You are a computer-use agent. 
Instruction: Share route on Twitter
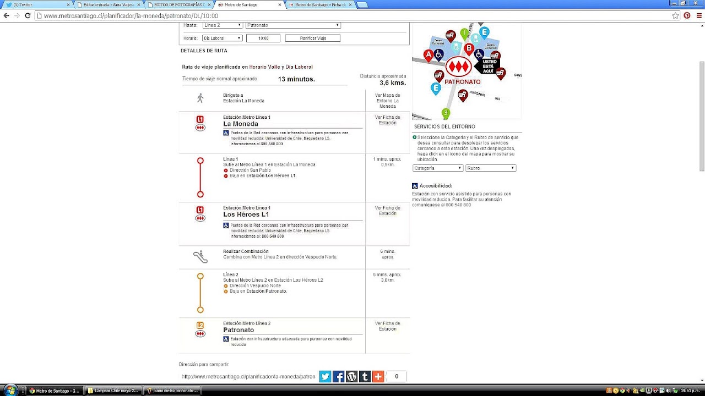coord(325,377)
